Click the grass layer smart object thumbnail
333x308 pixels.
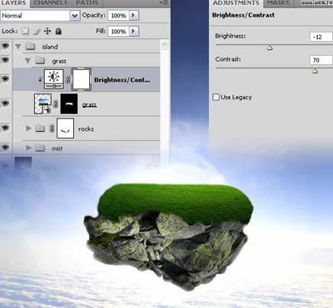[x=42, y=104]
